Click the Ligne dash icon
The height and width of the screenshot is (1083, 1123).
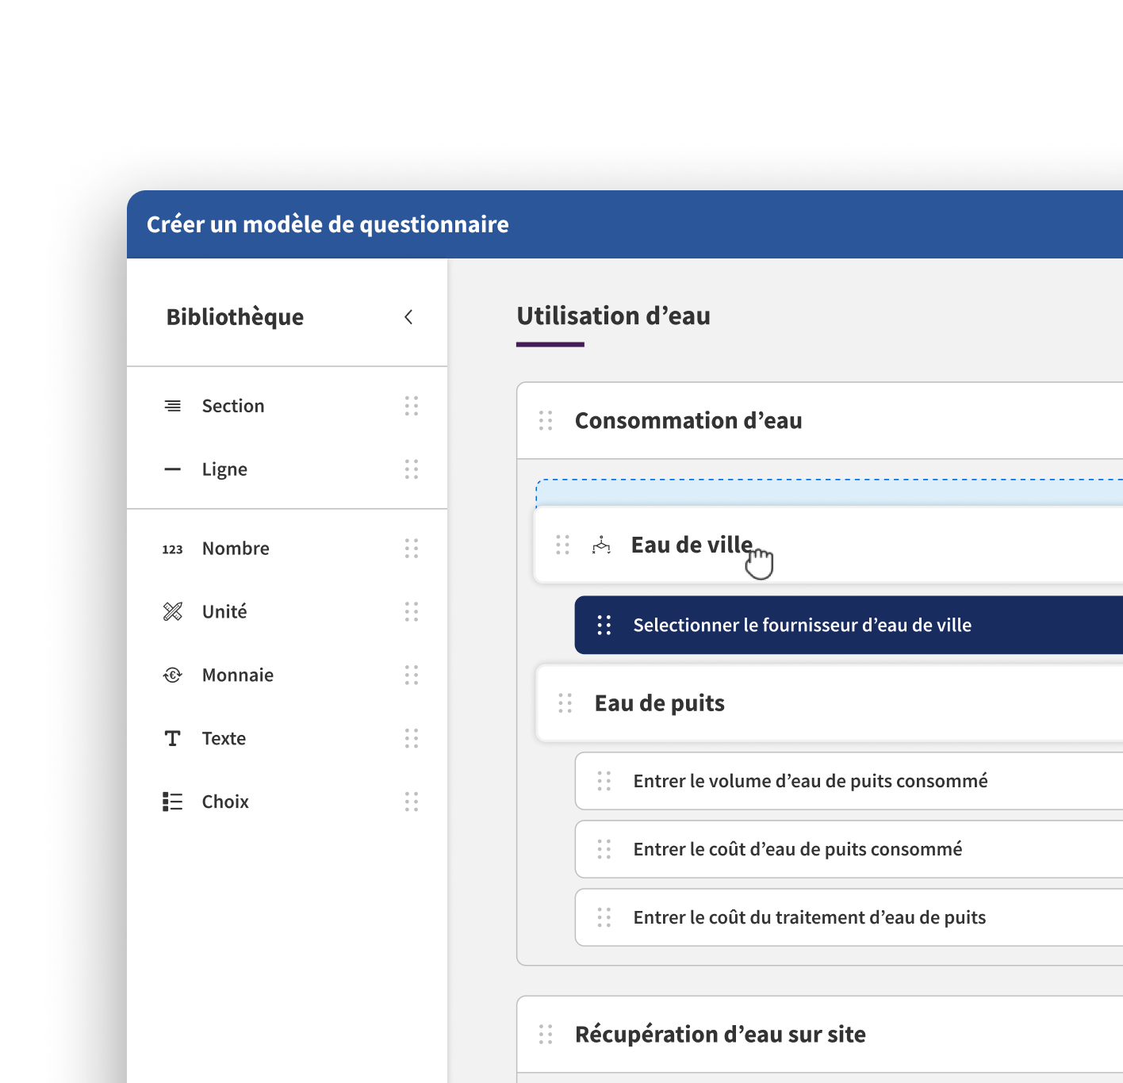173,469
